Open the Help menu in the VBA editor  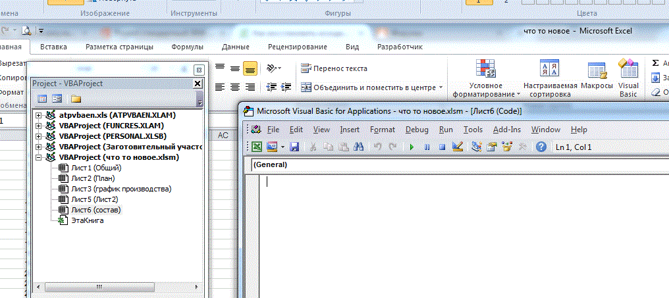click(x=579, y=129)
